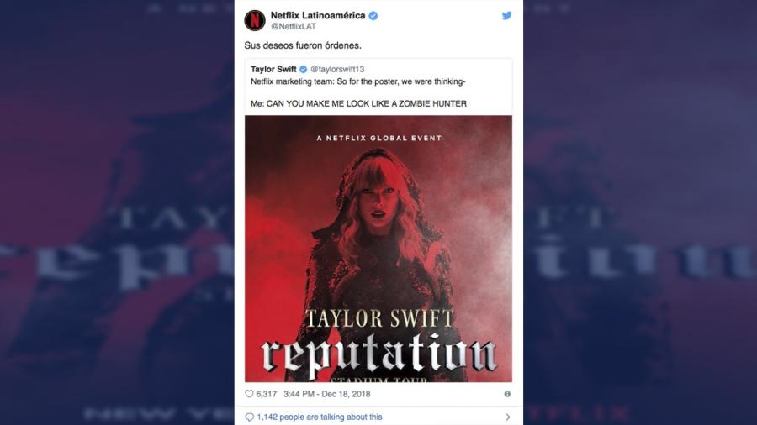Open '1,142 people are talking about this'
This screenshot has height=425, width=757.
click(x=319, y=417)
